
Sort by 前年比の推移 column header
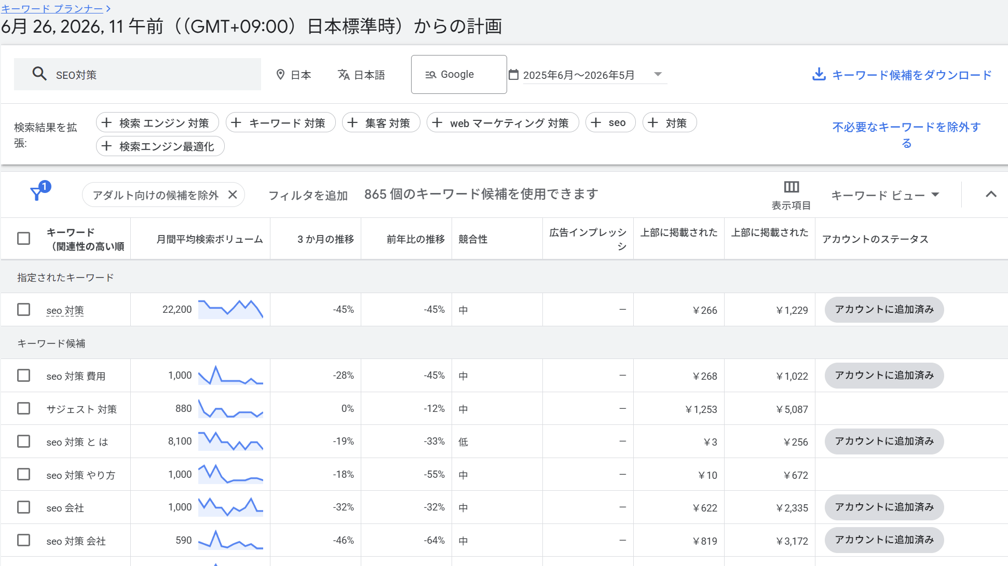[416, 239]
